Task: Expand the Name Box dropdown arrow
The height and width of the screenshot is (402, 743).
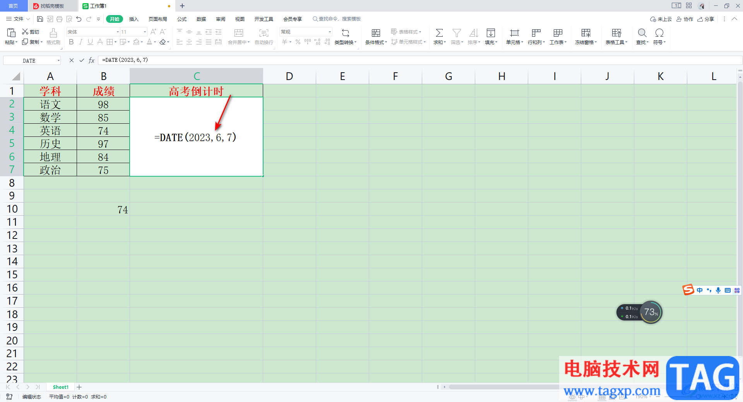Action: pyautogui.click(x=58, y=60)
